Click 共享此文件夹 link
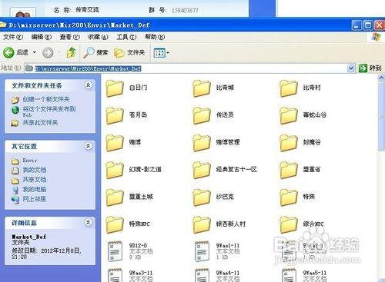Screen dimensions: 385x282 [x=40, y=123]
